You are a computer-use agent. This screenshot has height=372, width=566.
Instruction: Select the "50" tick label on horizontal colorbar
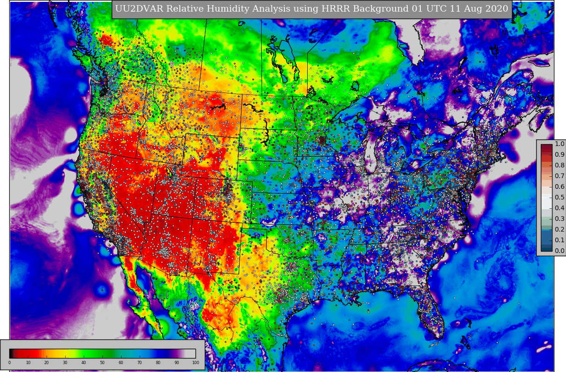pyautogui.click(x=102, y=363)
